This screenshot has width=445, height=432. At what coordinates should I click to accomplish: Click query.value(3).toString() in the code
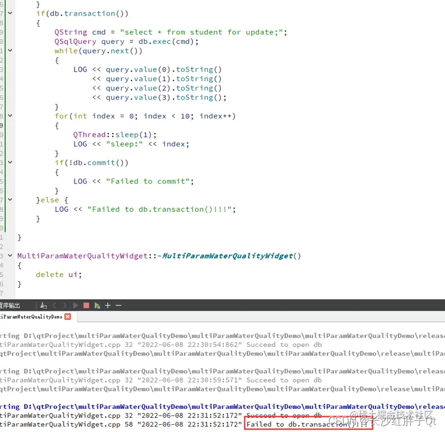pyautogui.click(x=164, y=97)
